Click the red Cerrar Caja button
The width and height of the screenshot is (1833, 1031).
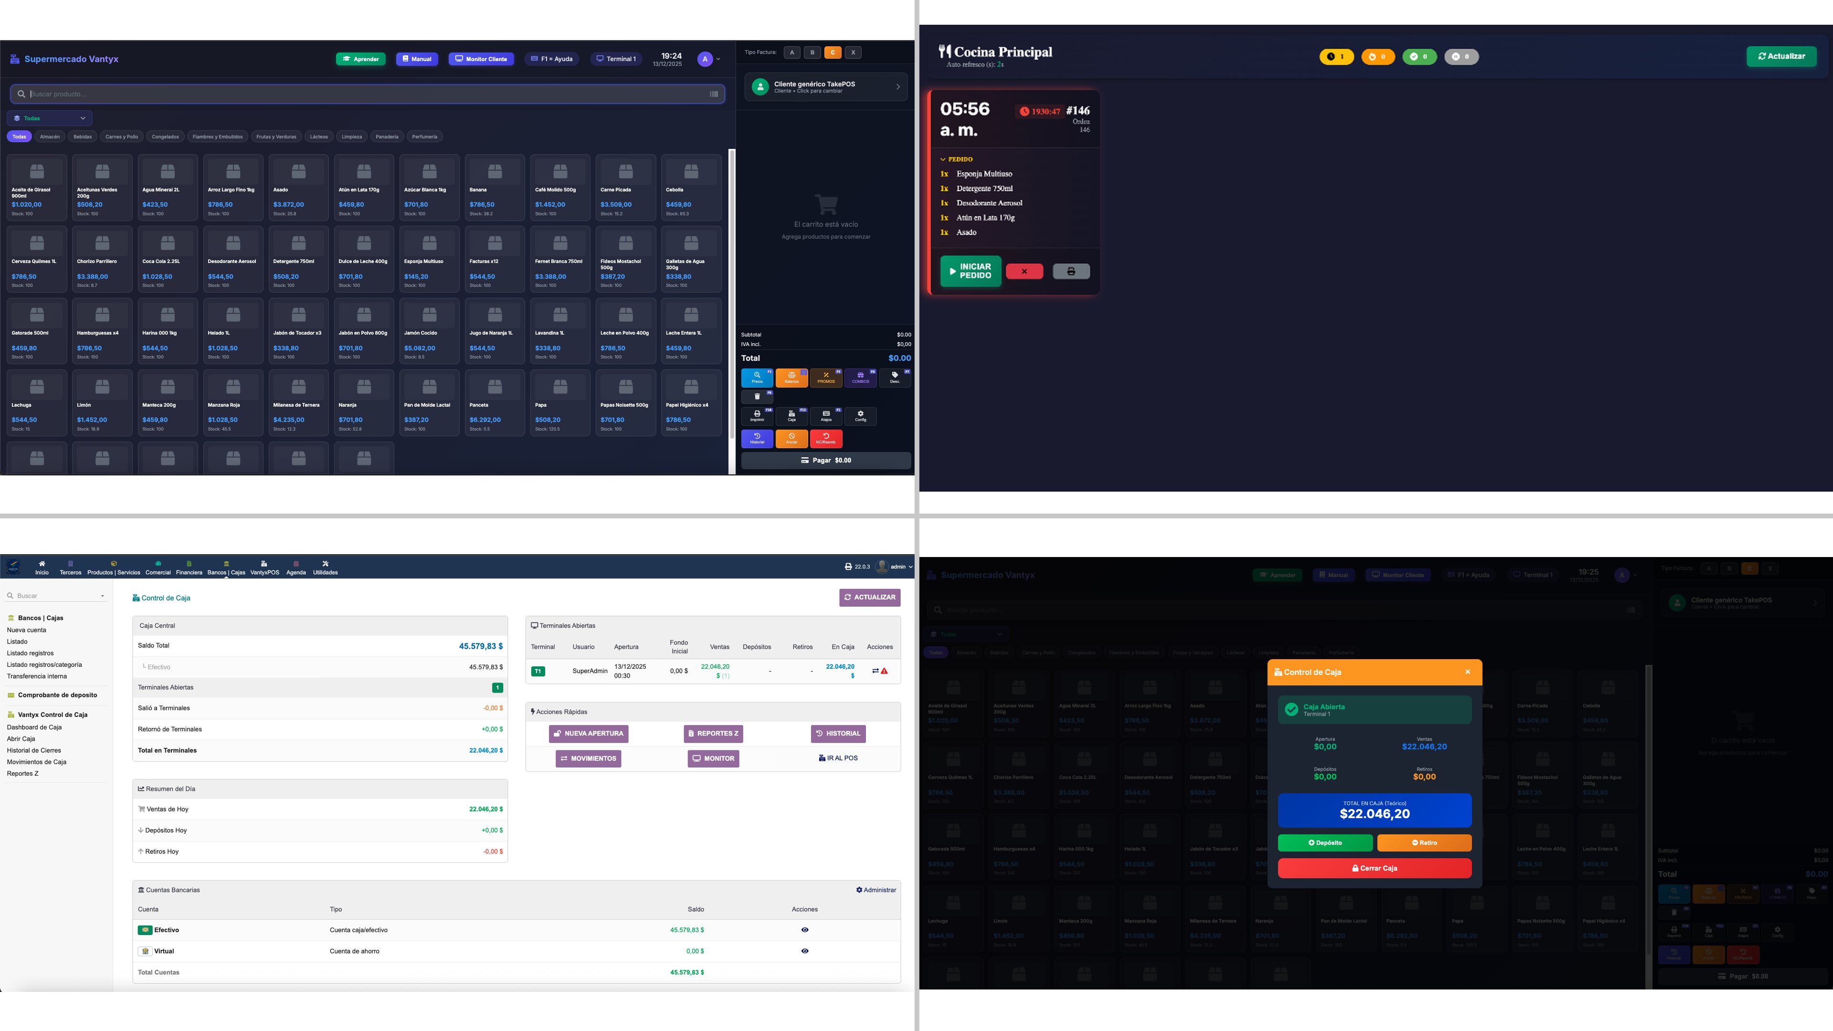pyautogui.click(x=1374, y=868)
